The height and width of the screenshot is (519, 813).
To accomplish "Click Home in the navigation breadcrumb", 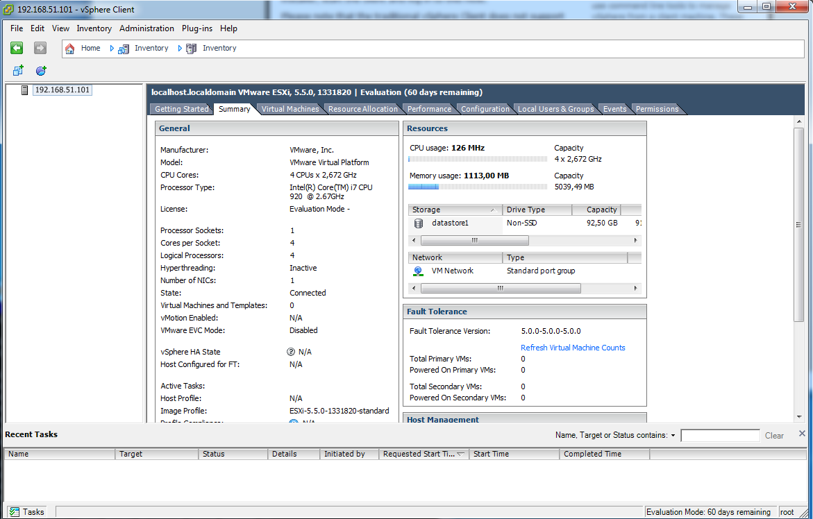I will click(91, 48).
